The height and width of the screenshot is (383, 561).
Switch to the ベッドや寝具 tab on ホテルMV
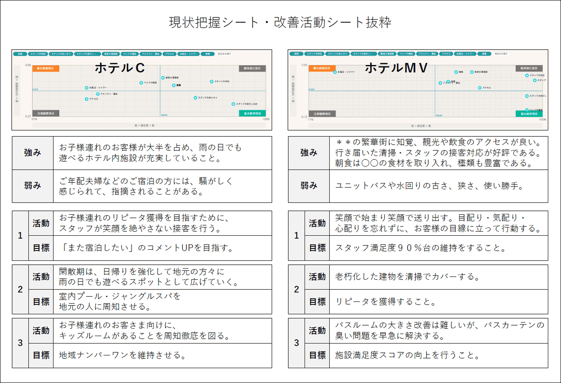406,54
